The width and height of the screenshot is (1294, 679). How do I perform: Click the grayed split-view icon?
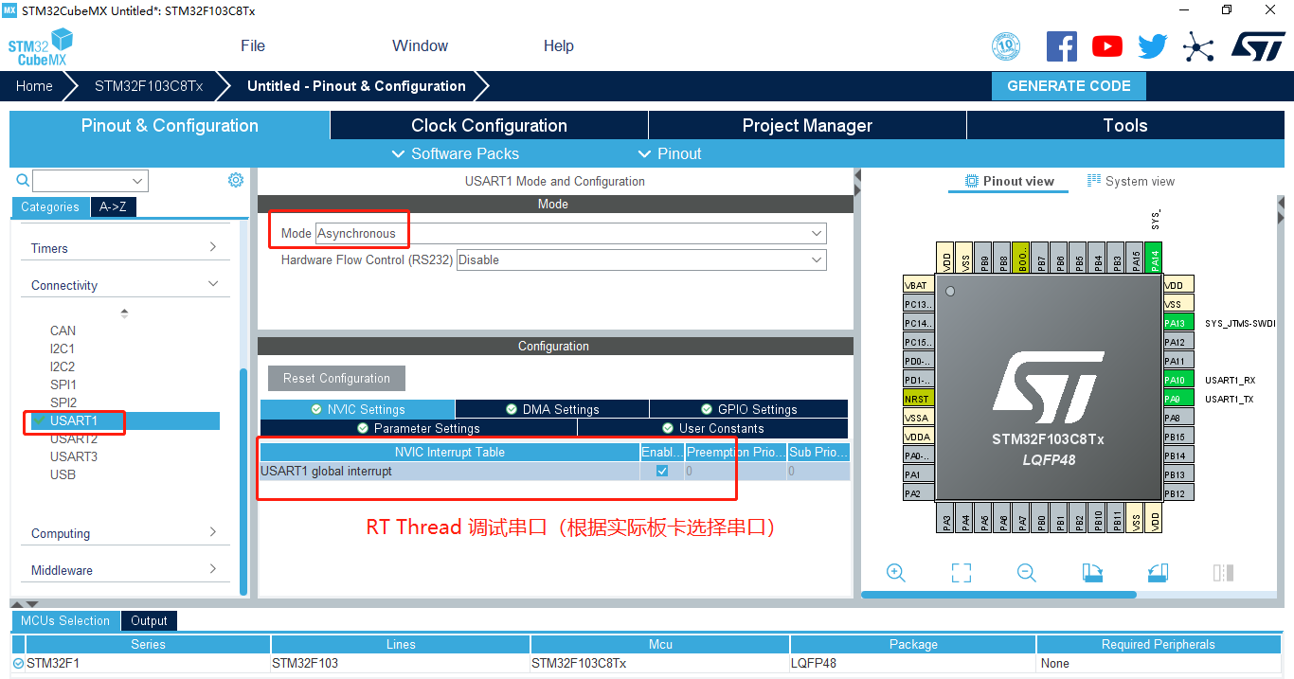(x=1223, y=572)
